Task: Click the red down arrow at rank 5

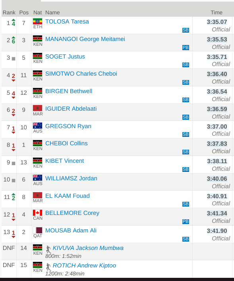Action: (x=14, y=98)
